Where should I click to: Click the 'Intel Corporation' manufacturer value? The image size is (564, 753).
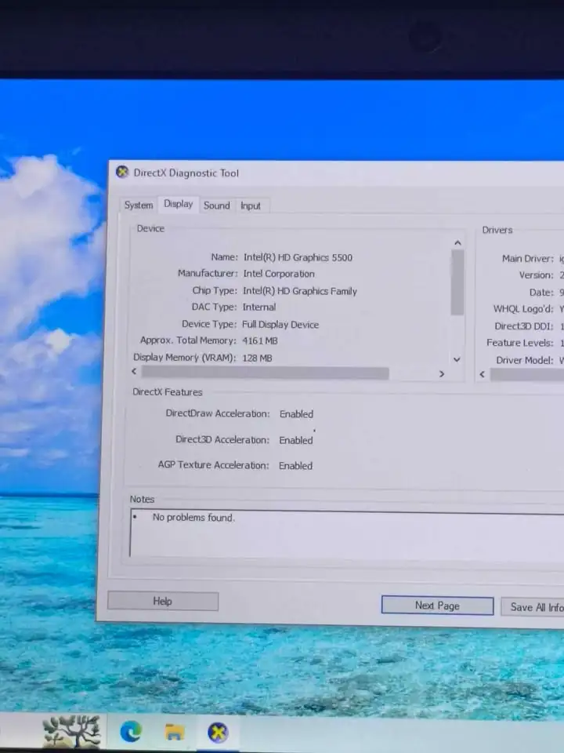pyautogui.click(x=279, y=274)
